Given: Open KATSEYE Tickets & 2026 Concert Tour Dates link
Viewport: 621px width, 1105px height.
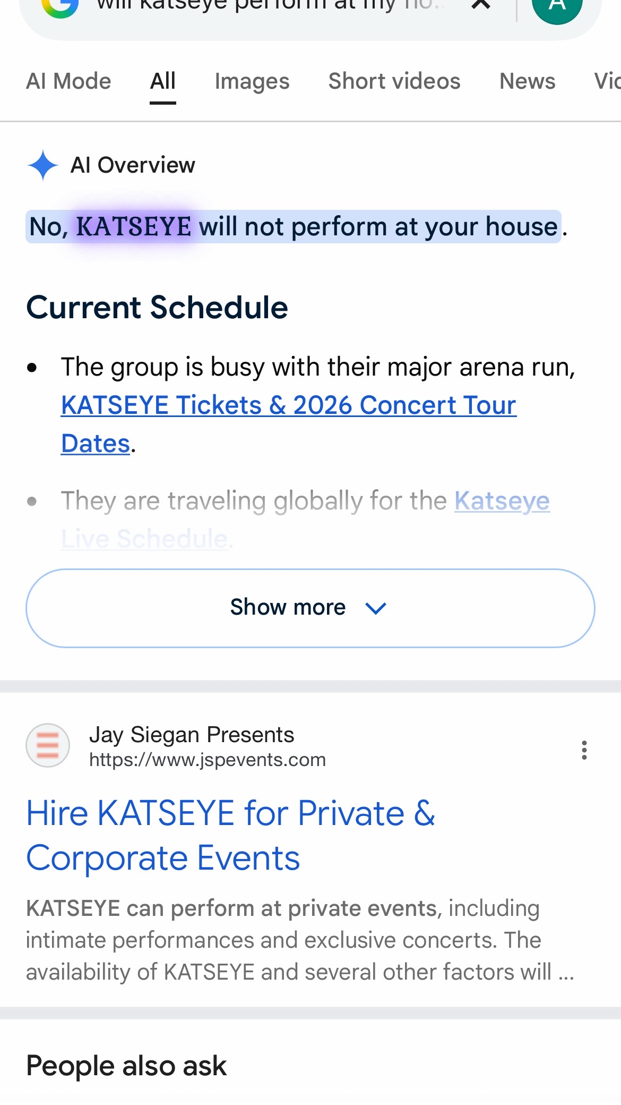Looking at the screenshot, I should pyautogui.click(x=289, y=424).
